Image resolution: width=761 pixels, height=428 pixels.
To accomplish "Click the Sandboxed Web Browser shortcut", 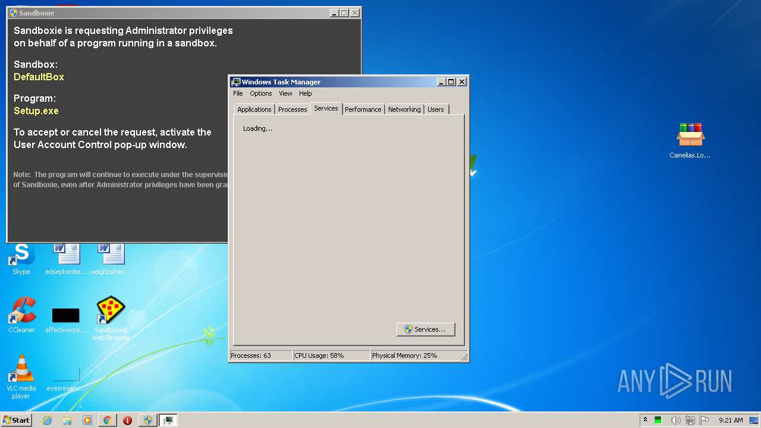I will (111, 319).
